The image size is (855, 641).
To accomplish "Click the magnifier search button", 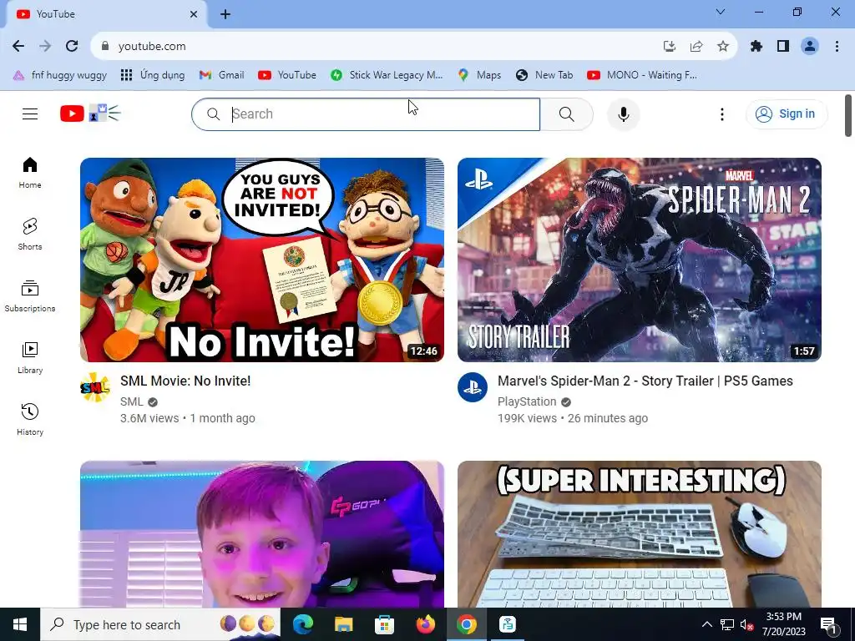I will [567, 114].
